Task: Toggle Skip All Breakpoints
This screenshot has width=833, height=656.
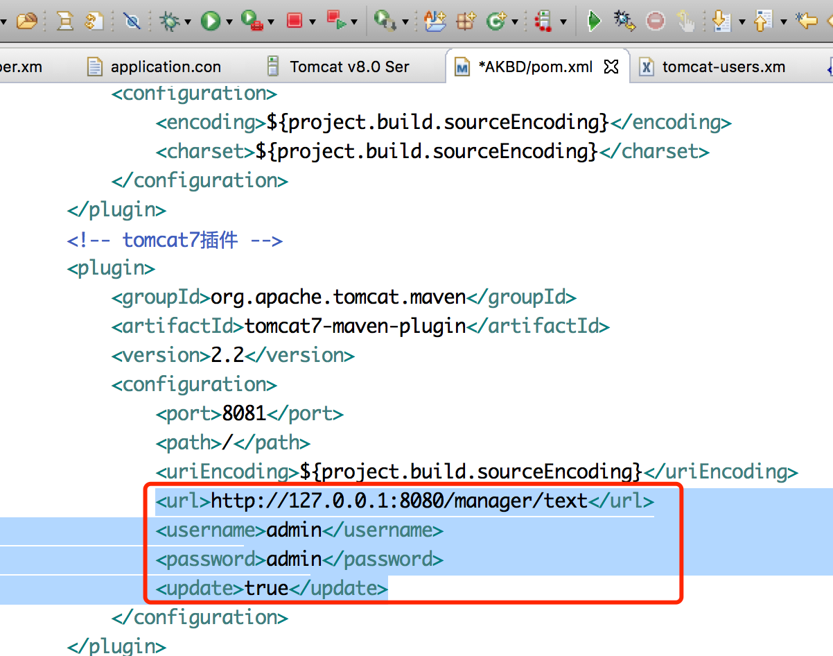Action: click(132, 21)
